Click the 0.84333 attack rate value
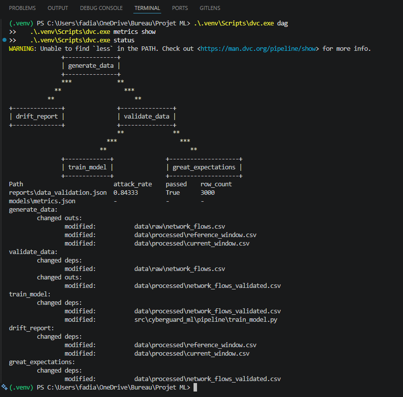Viewport: 403px width, 397px height. (126, 193)
